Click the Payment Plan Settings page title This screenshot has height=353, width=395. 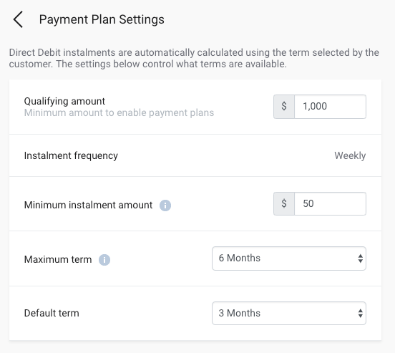point(102,19)
